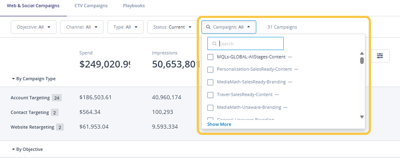Image resolution: width=400 pixels, height=158 pixels.
Task: Switch to Web & Social Campaigns tab
Action: coord(33,5)
